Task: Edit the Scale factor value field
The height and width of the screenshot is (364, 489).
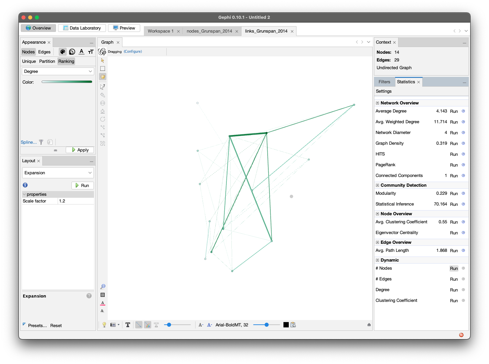Action: 76,201
